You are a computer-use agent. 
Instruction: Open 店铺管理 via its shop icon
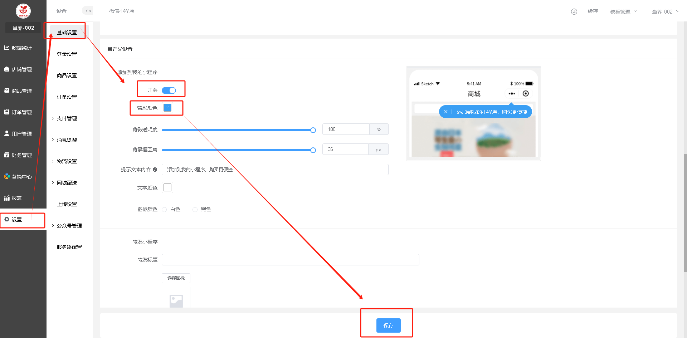7,69
